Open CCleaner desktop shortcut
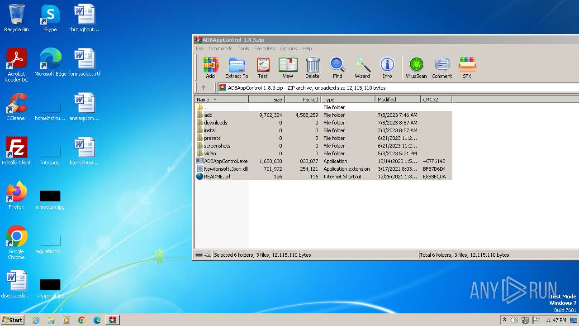 coord(16,107)
